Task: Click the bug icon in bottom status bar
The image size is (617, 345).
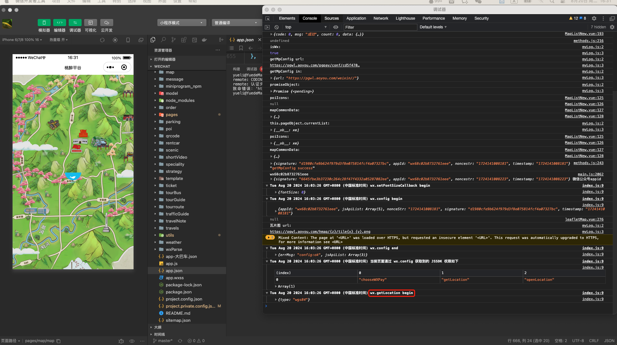Action: click(x=121, y=341)
